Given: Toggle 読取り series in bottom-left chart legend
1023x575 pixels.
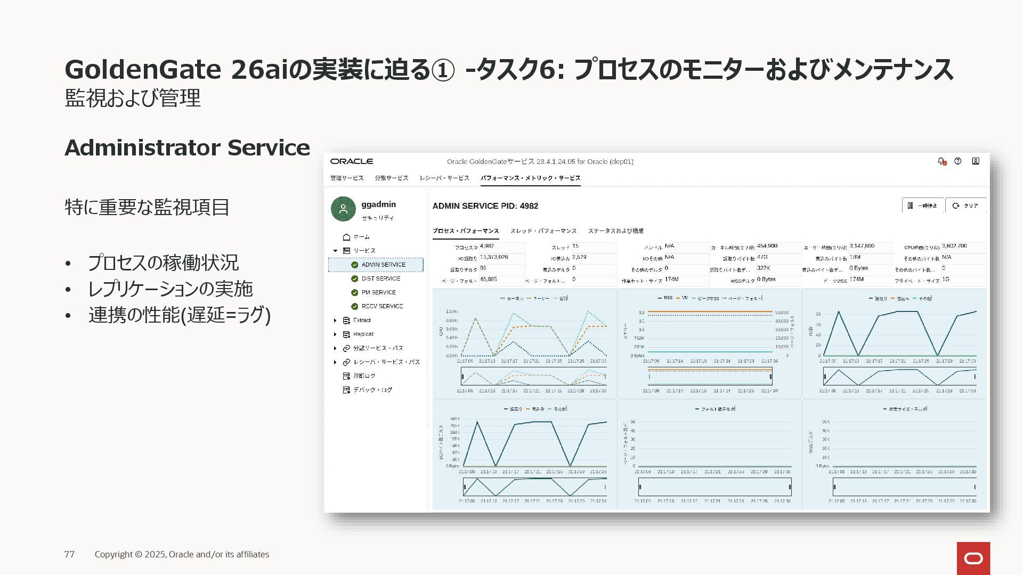Looking at the screenshot, I should 513,409.
